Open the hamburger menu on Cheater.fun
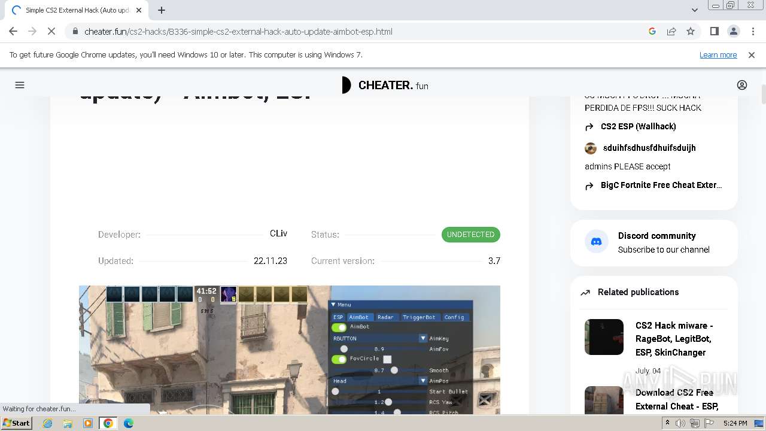This screenshot has width=766, height=431. 20,85
